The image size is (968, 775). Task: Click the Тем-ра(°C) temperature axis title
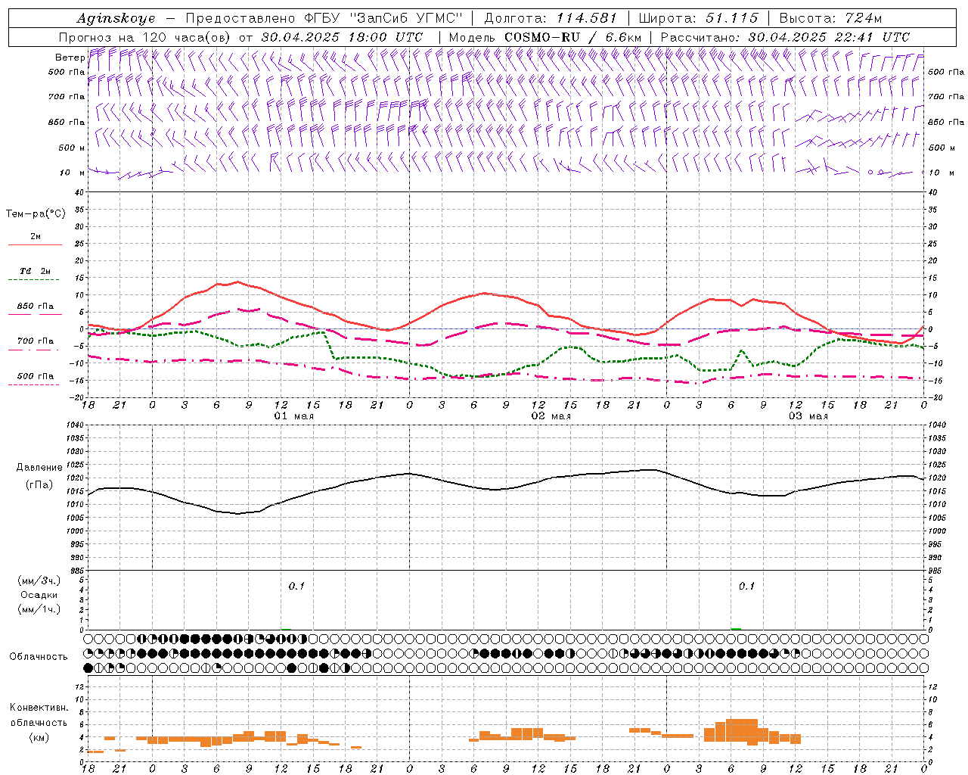coord(36,214)
